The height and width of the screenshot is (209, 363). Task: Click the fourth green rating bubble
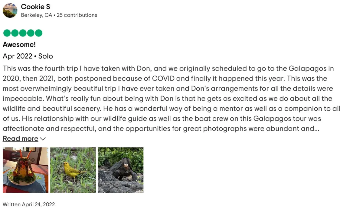click(31, 33)
